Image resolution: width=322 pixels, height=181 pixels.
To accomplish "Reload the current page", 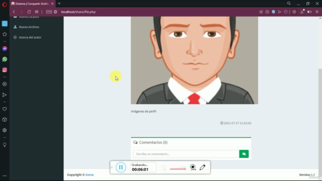I will coord(29,12).
